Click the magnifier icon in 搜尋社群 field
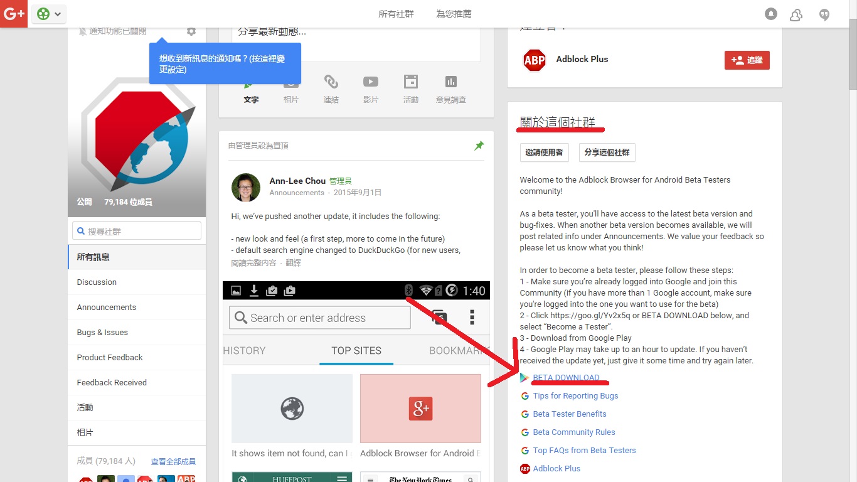This screenshot has width=857, height=482. tap(80, 231)
